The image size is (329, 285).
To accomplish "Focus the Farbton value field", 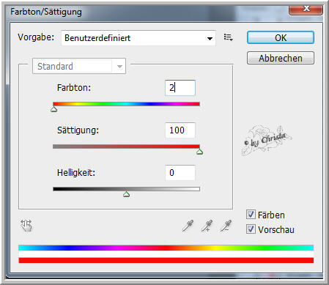I will 180,88.
